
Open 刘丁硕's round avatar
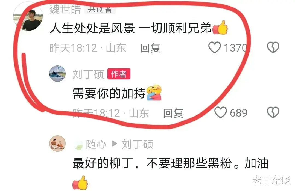coord(57,73)
